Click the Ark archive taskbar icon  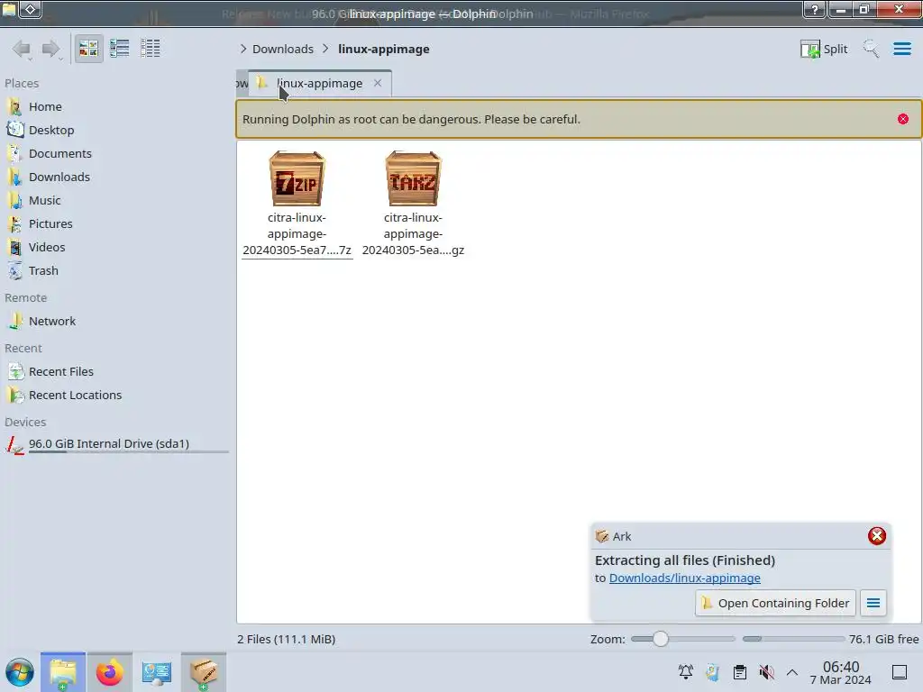(x=203, y=672)
